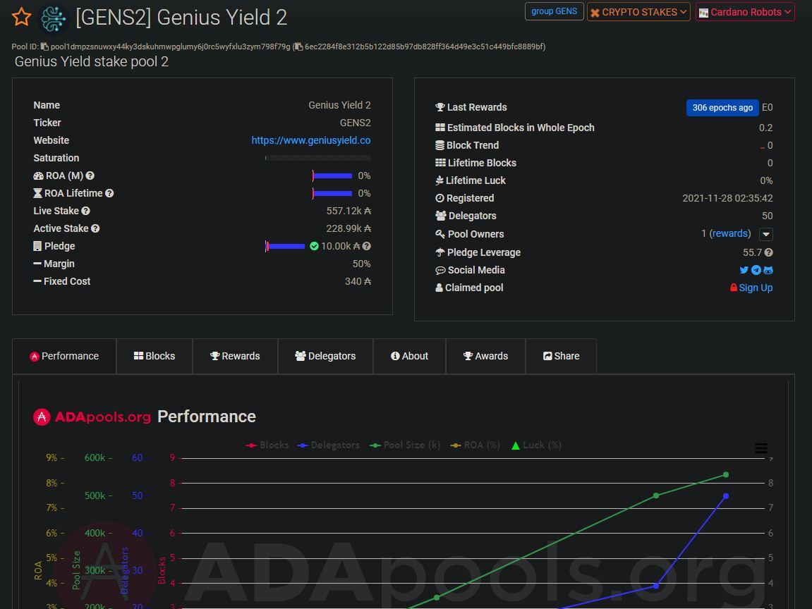This screenshot has height=609, width=812.
Task: Switch to the Rewards tab
Action: (x=235, y=356)
